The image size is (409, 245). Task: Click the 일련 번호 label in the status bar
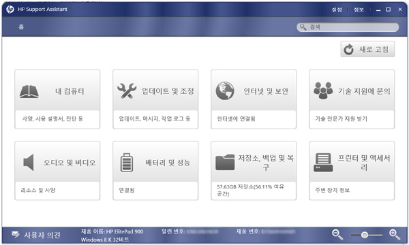[x=173, y=231]
